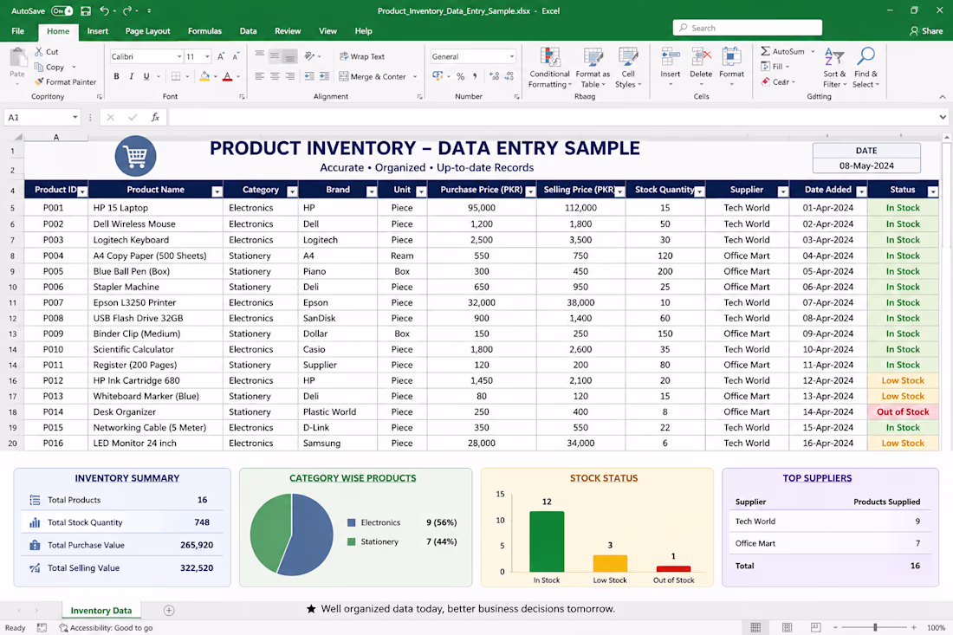The width and height of the screenshot is (953, 635).
Task: Click the Save icon in title bar
Action: point(86,11)
